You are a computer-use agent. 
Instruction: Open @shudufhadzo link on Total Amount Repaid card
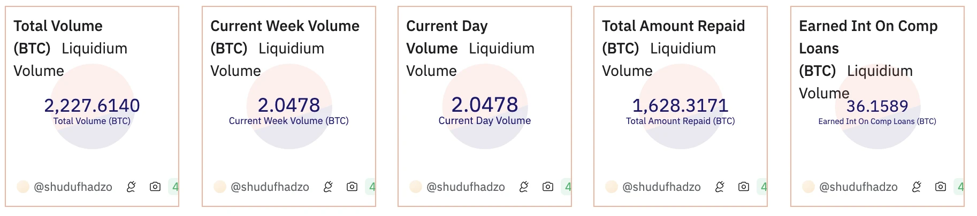[661, 187]
